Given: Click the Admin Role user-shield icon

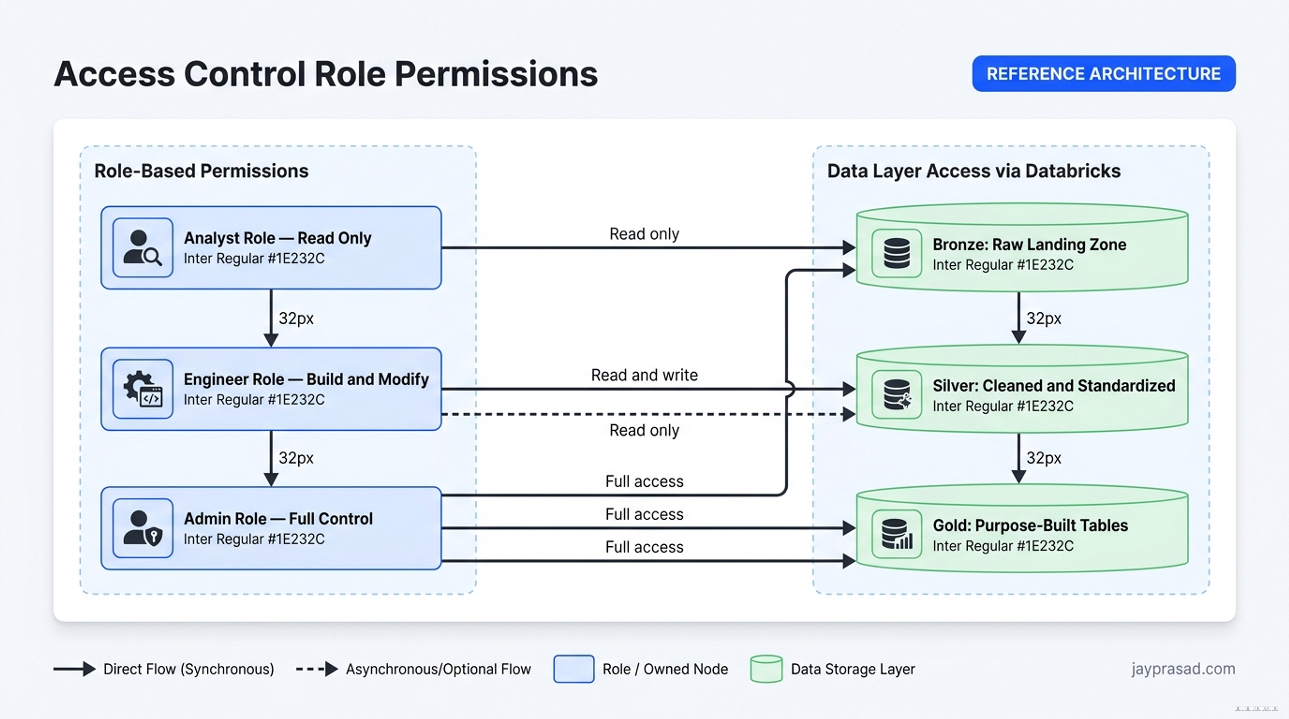Looking at the screenshot, I should click(x=143, y=528).
